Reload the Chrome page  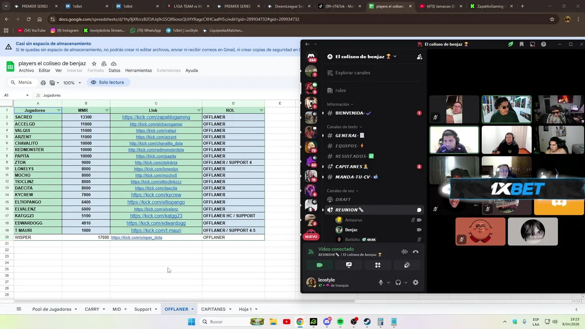click(x=28, y=19)
